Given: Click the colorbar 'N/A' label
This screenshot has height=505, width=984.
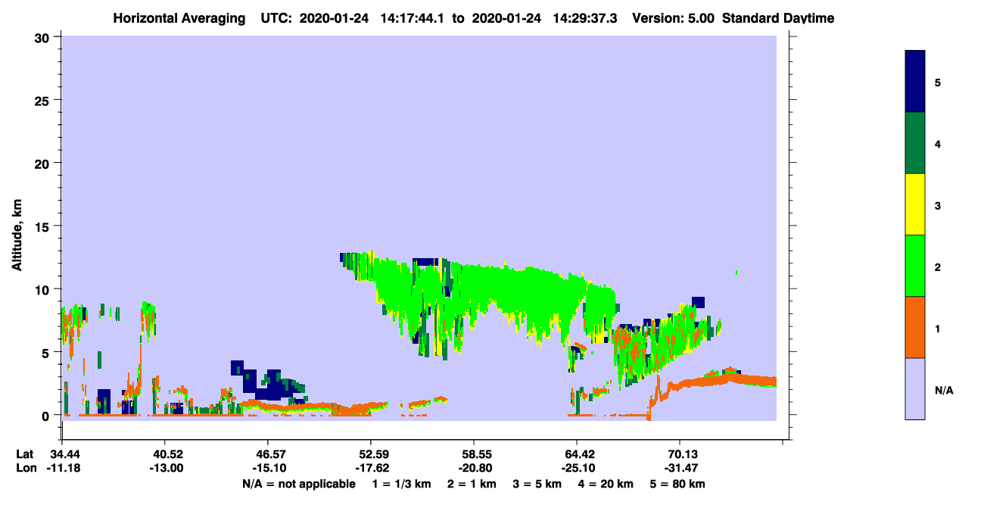Looking at the screenshot, I should click(x=943, y=390).
